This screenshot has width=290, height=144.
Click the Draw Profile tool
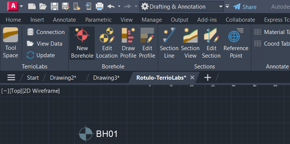click(128, 43)
